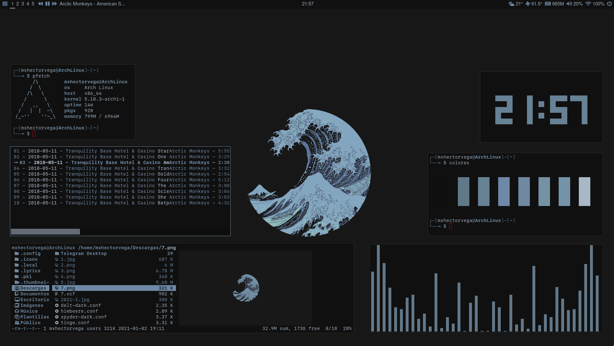Click the Plantillas templates icon
614x346 pixels.
[17, 317]
